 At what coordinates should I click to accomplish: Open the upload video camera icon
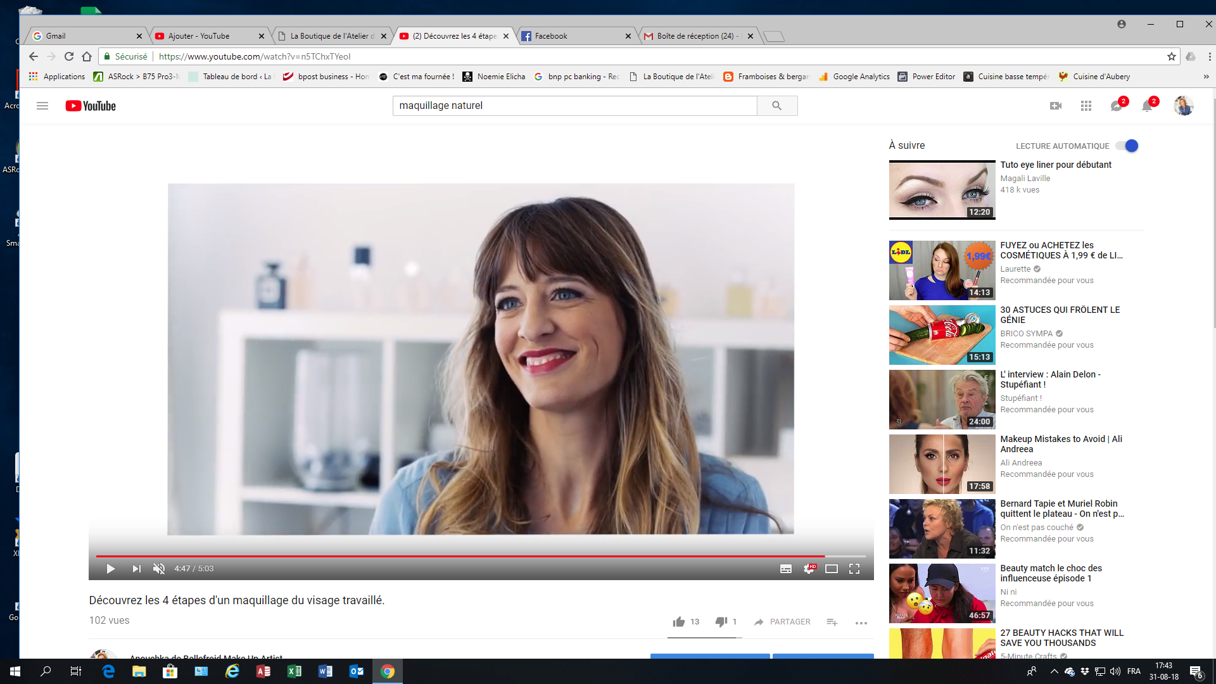[1056, 106]
